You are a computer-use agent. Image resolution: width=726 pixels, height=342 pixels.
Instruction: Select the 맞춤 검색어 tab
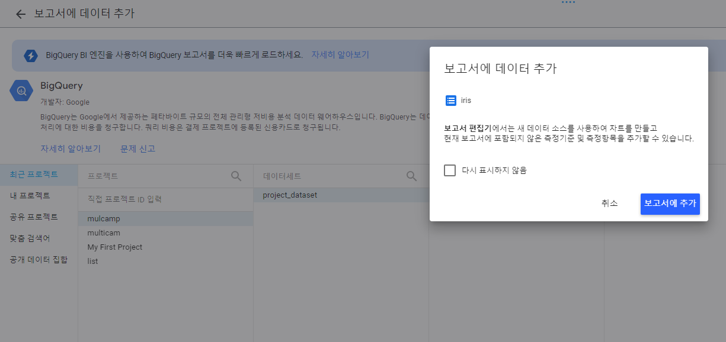coord(39,238)
